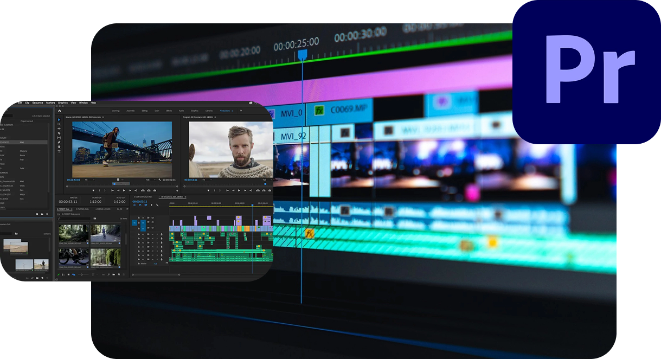
Task: Delete selected item in FOREST Ride panel
Action: click(124, 275)
